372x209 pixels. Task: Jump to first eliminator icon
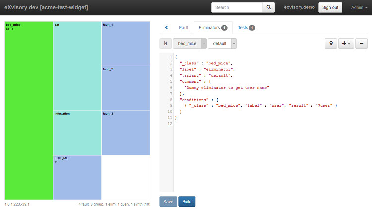(165, 44)
